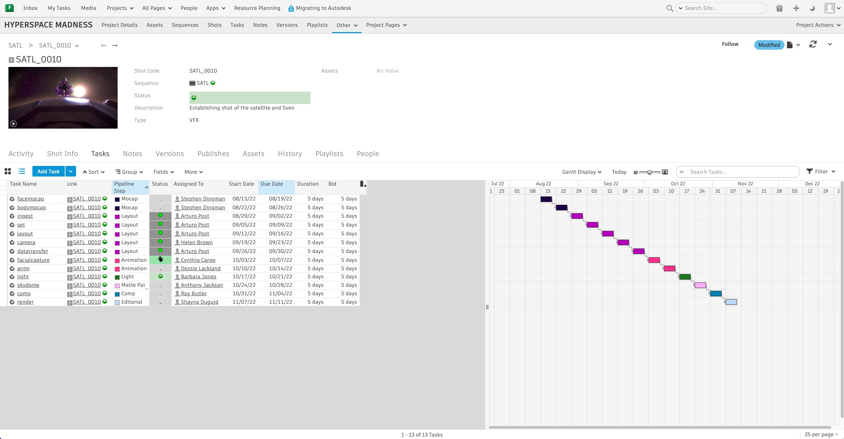The width and height of the screenshot is (844, 439).
Task: Open the Add Task dropdown arrow
Action: [x=71, y=172]
